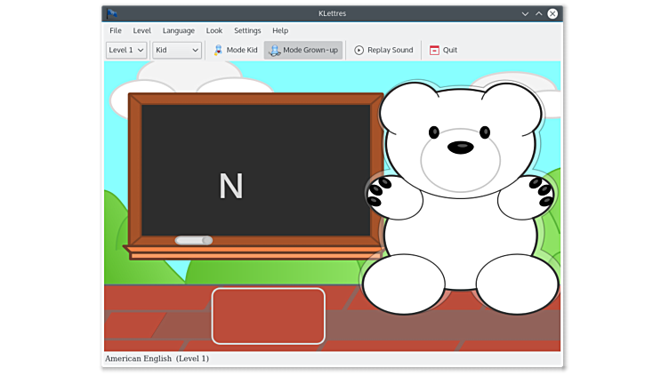Click the chalk piece on the blackboard ledge
Viewport: 669px width, 376px height.
click(194, 240)
